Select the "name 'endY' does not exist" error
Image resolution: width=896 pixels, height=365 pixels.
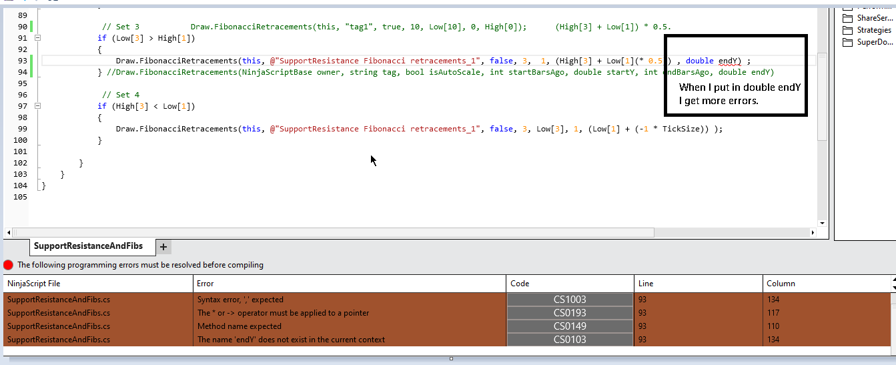(448, 340)
